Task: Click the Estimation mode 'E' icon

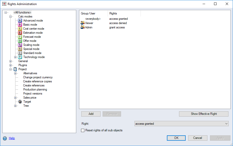Action: pyautogui.click(x=20, y=33)
